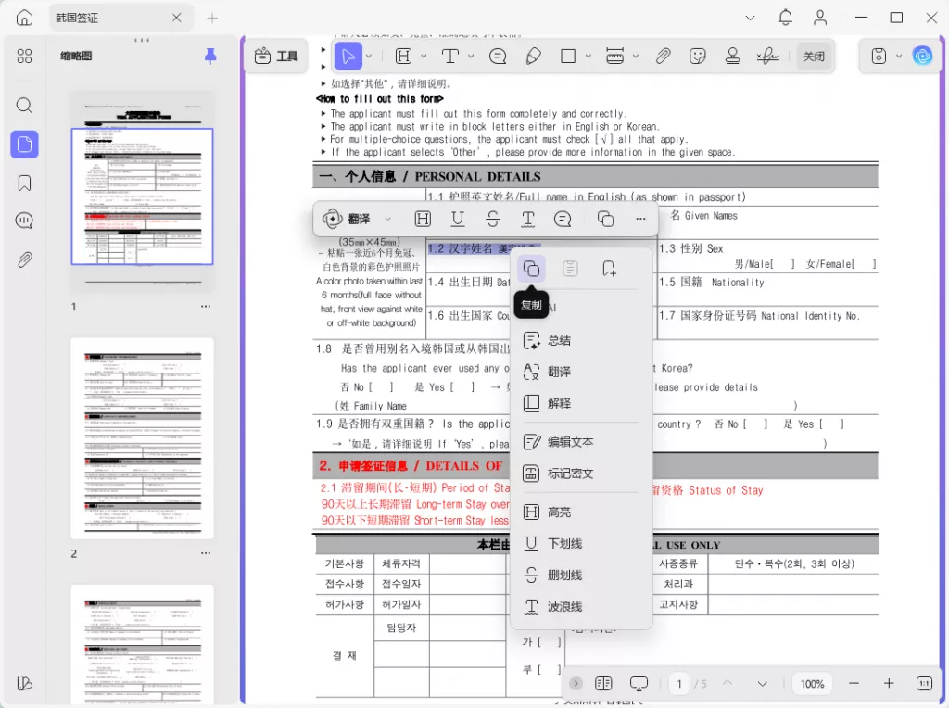Open the bookmarks panel in sidebar
This screenshot has height=708, width=949.
click(24, 183)
